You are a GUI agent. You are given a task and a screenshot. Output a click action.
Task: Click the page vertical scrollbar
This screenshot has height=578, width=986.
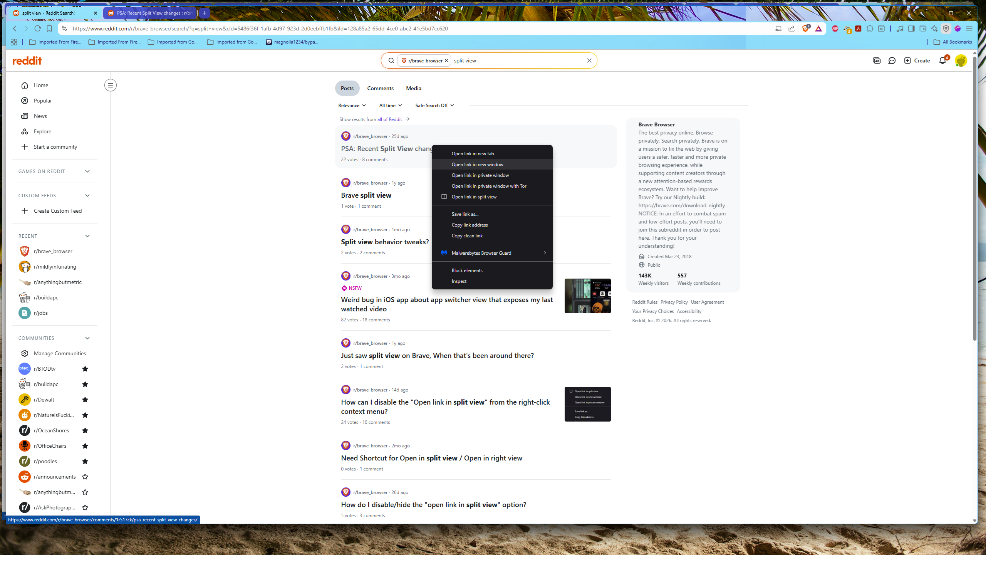pyautogui.click(x=974, y=196)
